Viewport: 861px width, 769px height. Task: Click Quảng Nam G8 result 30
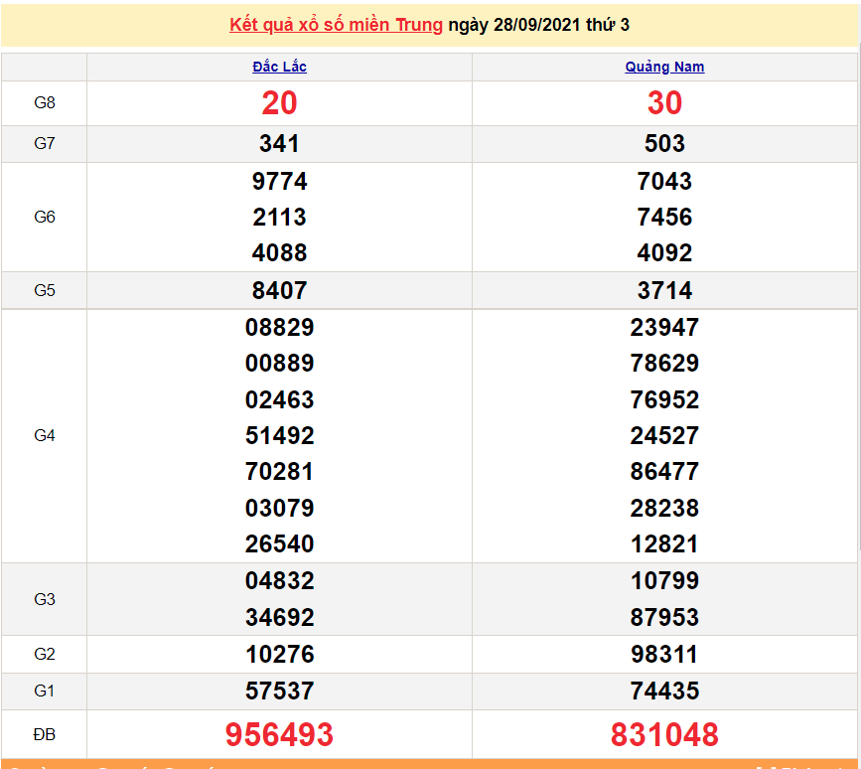(664, 102)
